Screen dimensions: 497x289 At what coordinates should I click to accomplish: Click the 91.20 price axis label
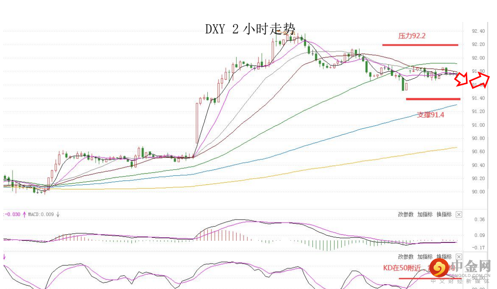point(478,112)
